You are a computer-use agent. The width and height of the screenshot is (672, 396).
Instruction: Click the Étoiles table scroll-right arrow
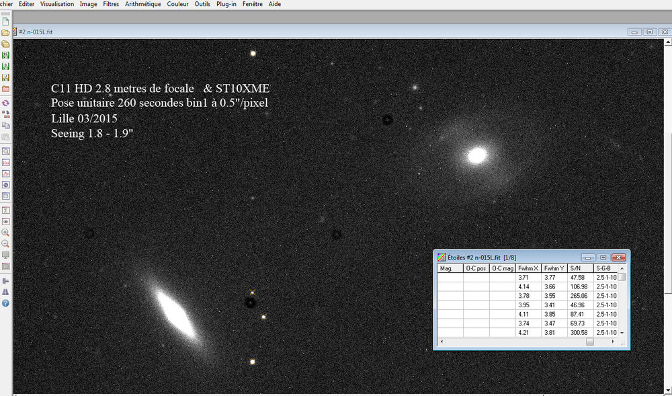[x=614, y=342]
